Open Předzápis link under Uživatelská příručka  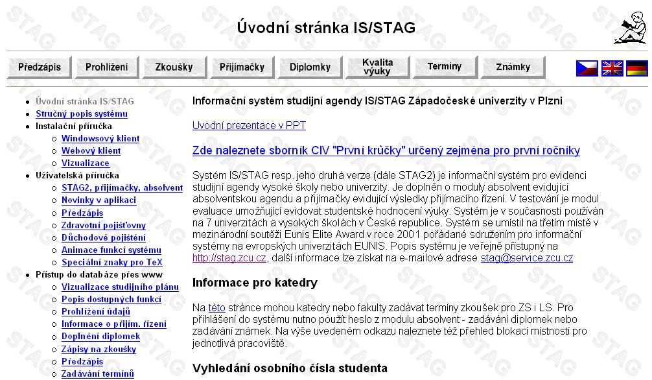tap(82, 213)
